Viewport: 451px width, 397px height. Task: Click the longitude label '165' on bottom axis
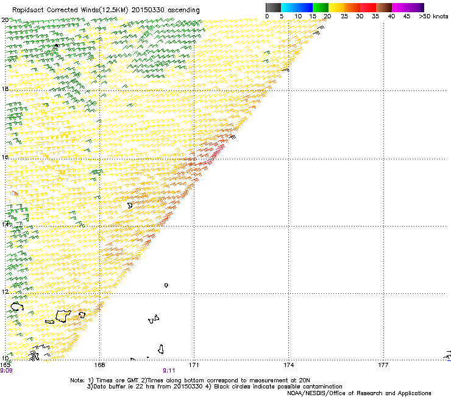coord(5,365)
